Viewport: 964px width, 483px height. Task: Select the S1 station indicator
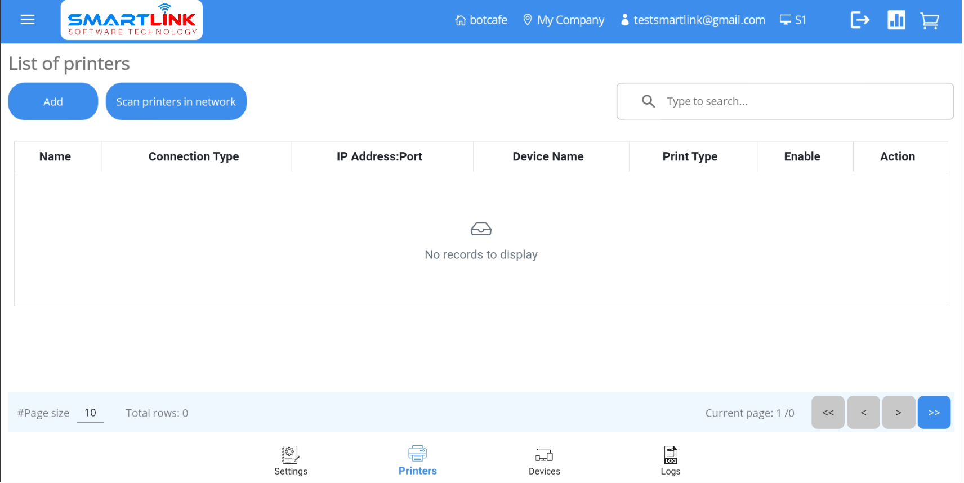pos(794,20)
